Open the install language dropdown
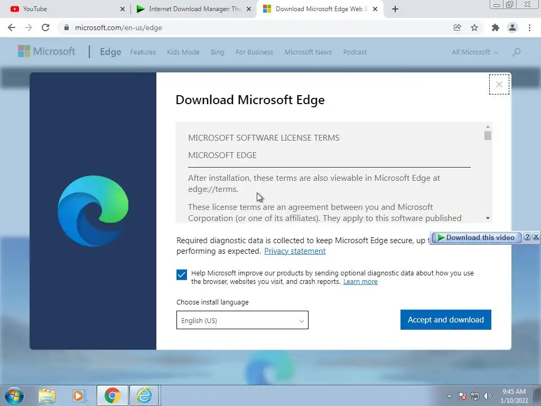Viewport: 541px width, 406px height. tap(242, 320)
